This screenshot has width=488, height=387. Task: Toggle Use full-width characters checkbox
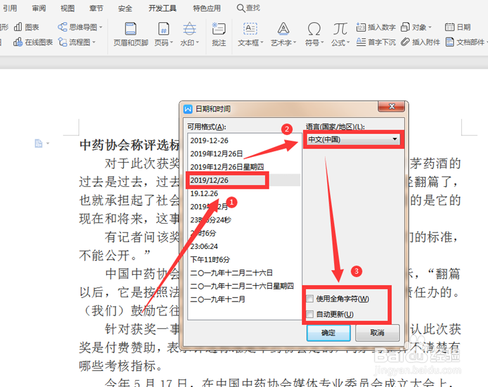point(310,299)
